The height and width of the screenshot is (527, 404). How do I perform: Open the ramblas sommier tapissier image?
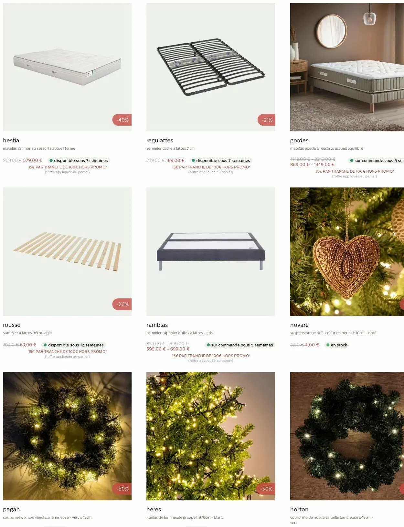point(211,252)
